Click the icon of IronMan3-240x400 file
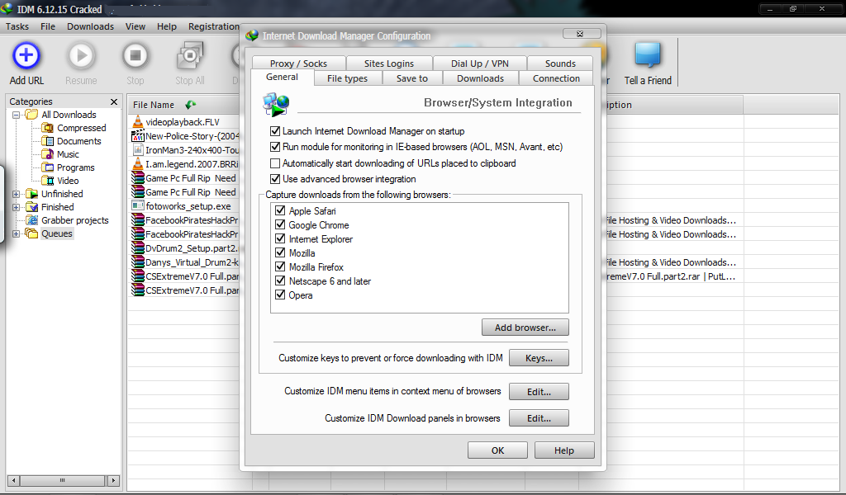 click(138, 150)
